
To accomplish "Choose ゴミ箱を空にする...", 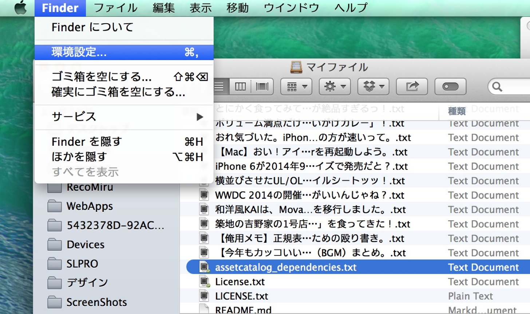I will [124, 77].
